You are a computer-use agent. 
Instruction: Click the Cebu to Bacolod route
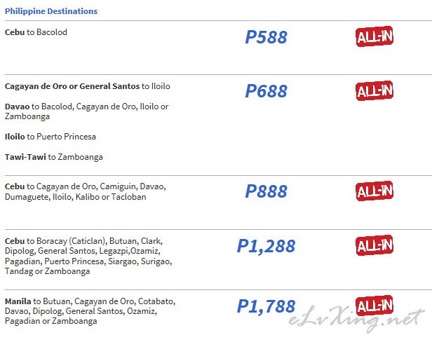36,32
